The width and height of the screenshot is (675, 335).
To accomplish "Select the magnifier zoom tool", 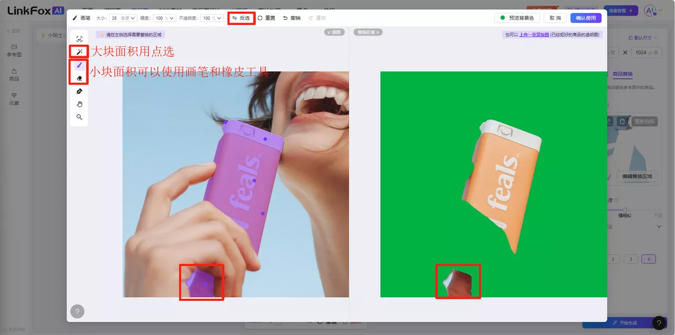I will click(x=79, y=117).
